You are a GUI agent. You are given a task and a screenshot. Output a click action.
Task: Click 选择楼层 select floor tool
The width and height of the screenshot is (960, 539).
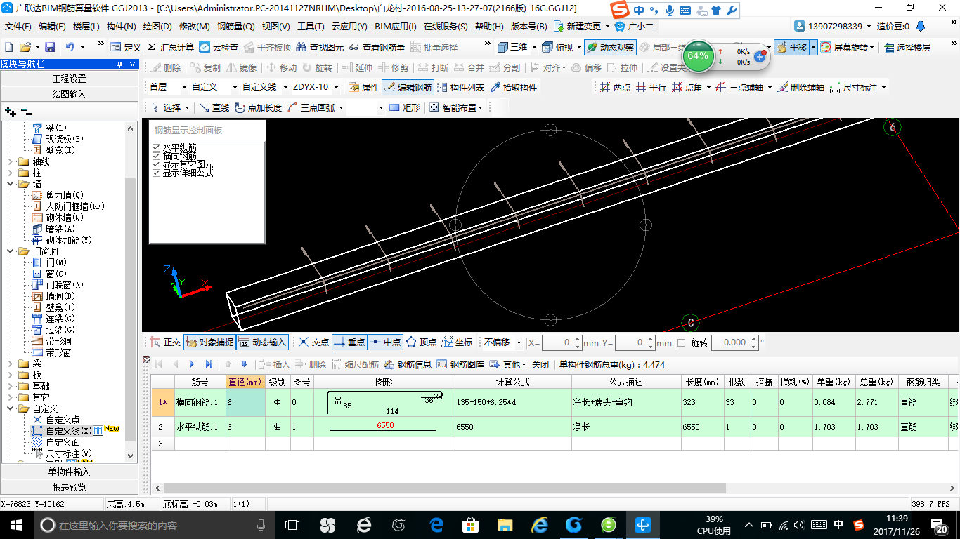point(907,47)
